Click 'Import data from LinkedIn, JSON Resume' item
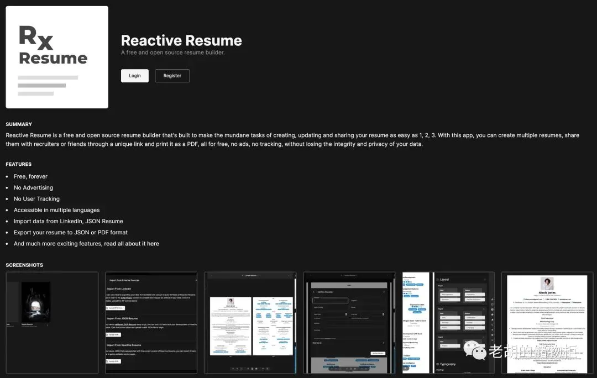 pos(69,221)
